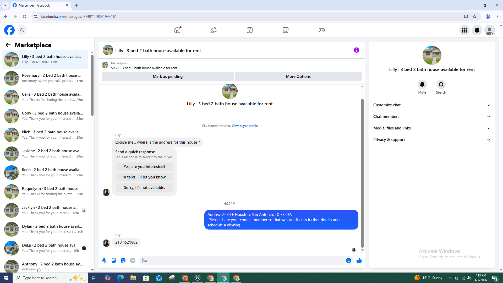
Task: Send a thumbs up like
Action: 359,260
